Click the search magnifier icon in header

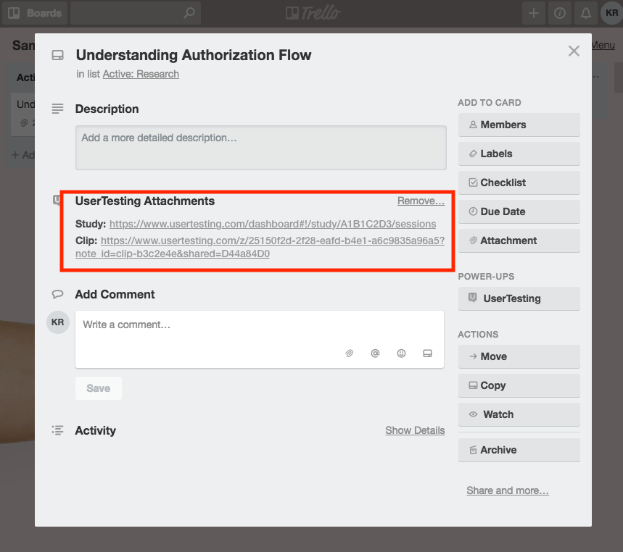(x=189, y=13)
